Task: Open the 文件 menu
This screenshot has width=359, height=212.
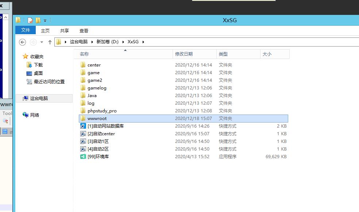Action: tap(26, 30)
